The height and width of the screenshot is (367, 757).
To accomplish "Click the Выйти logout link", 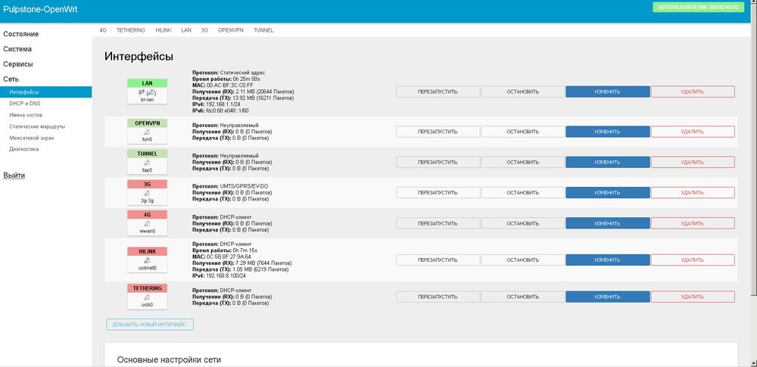I will pyautogui.click(x=14, y=176).
